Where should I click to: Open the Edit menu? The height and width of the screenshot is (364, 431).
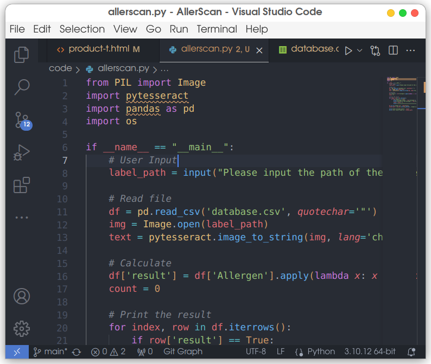coord(42,29)
